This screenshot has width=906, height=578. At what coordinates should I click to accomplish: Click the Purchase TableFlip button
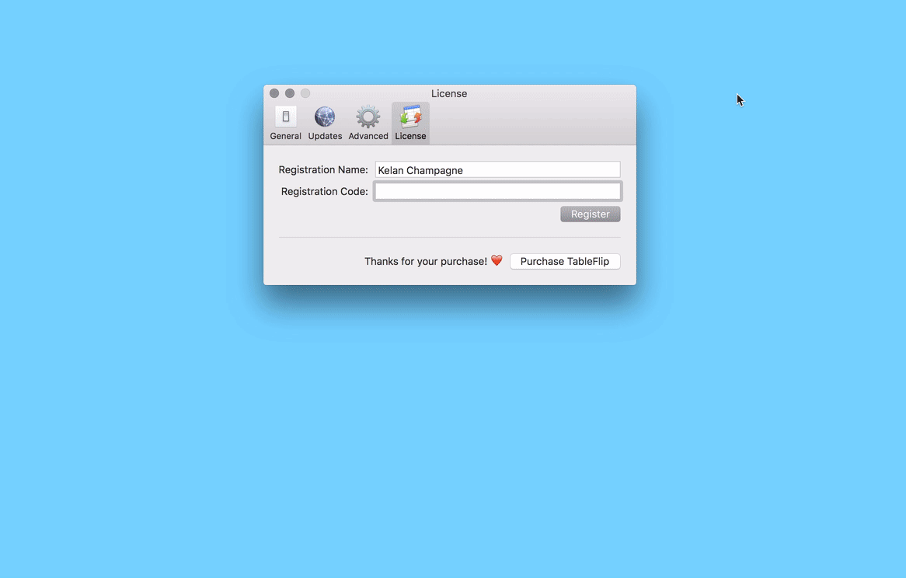tap(565, 261)
